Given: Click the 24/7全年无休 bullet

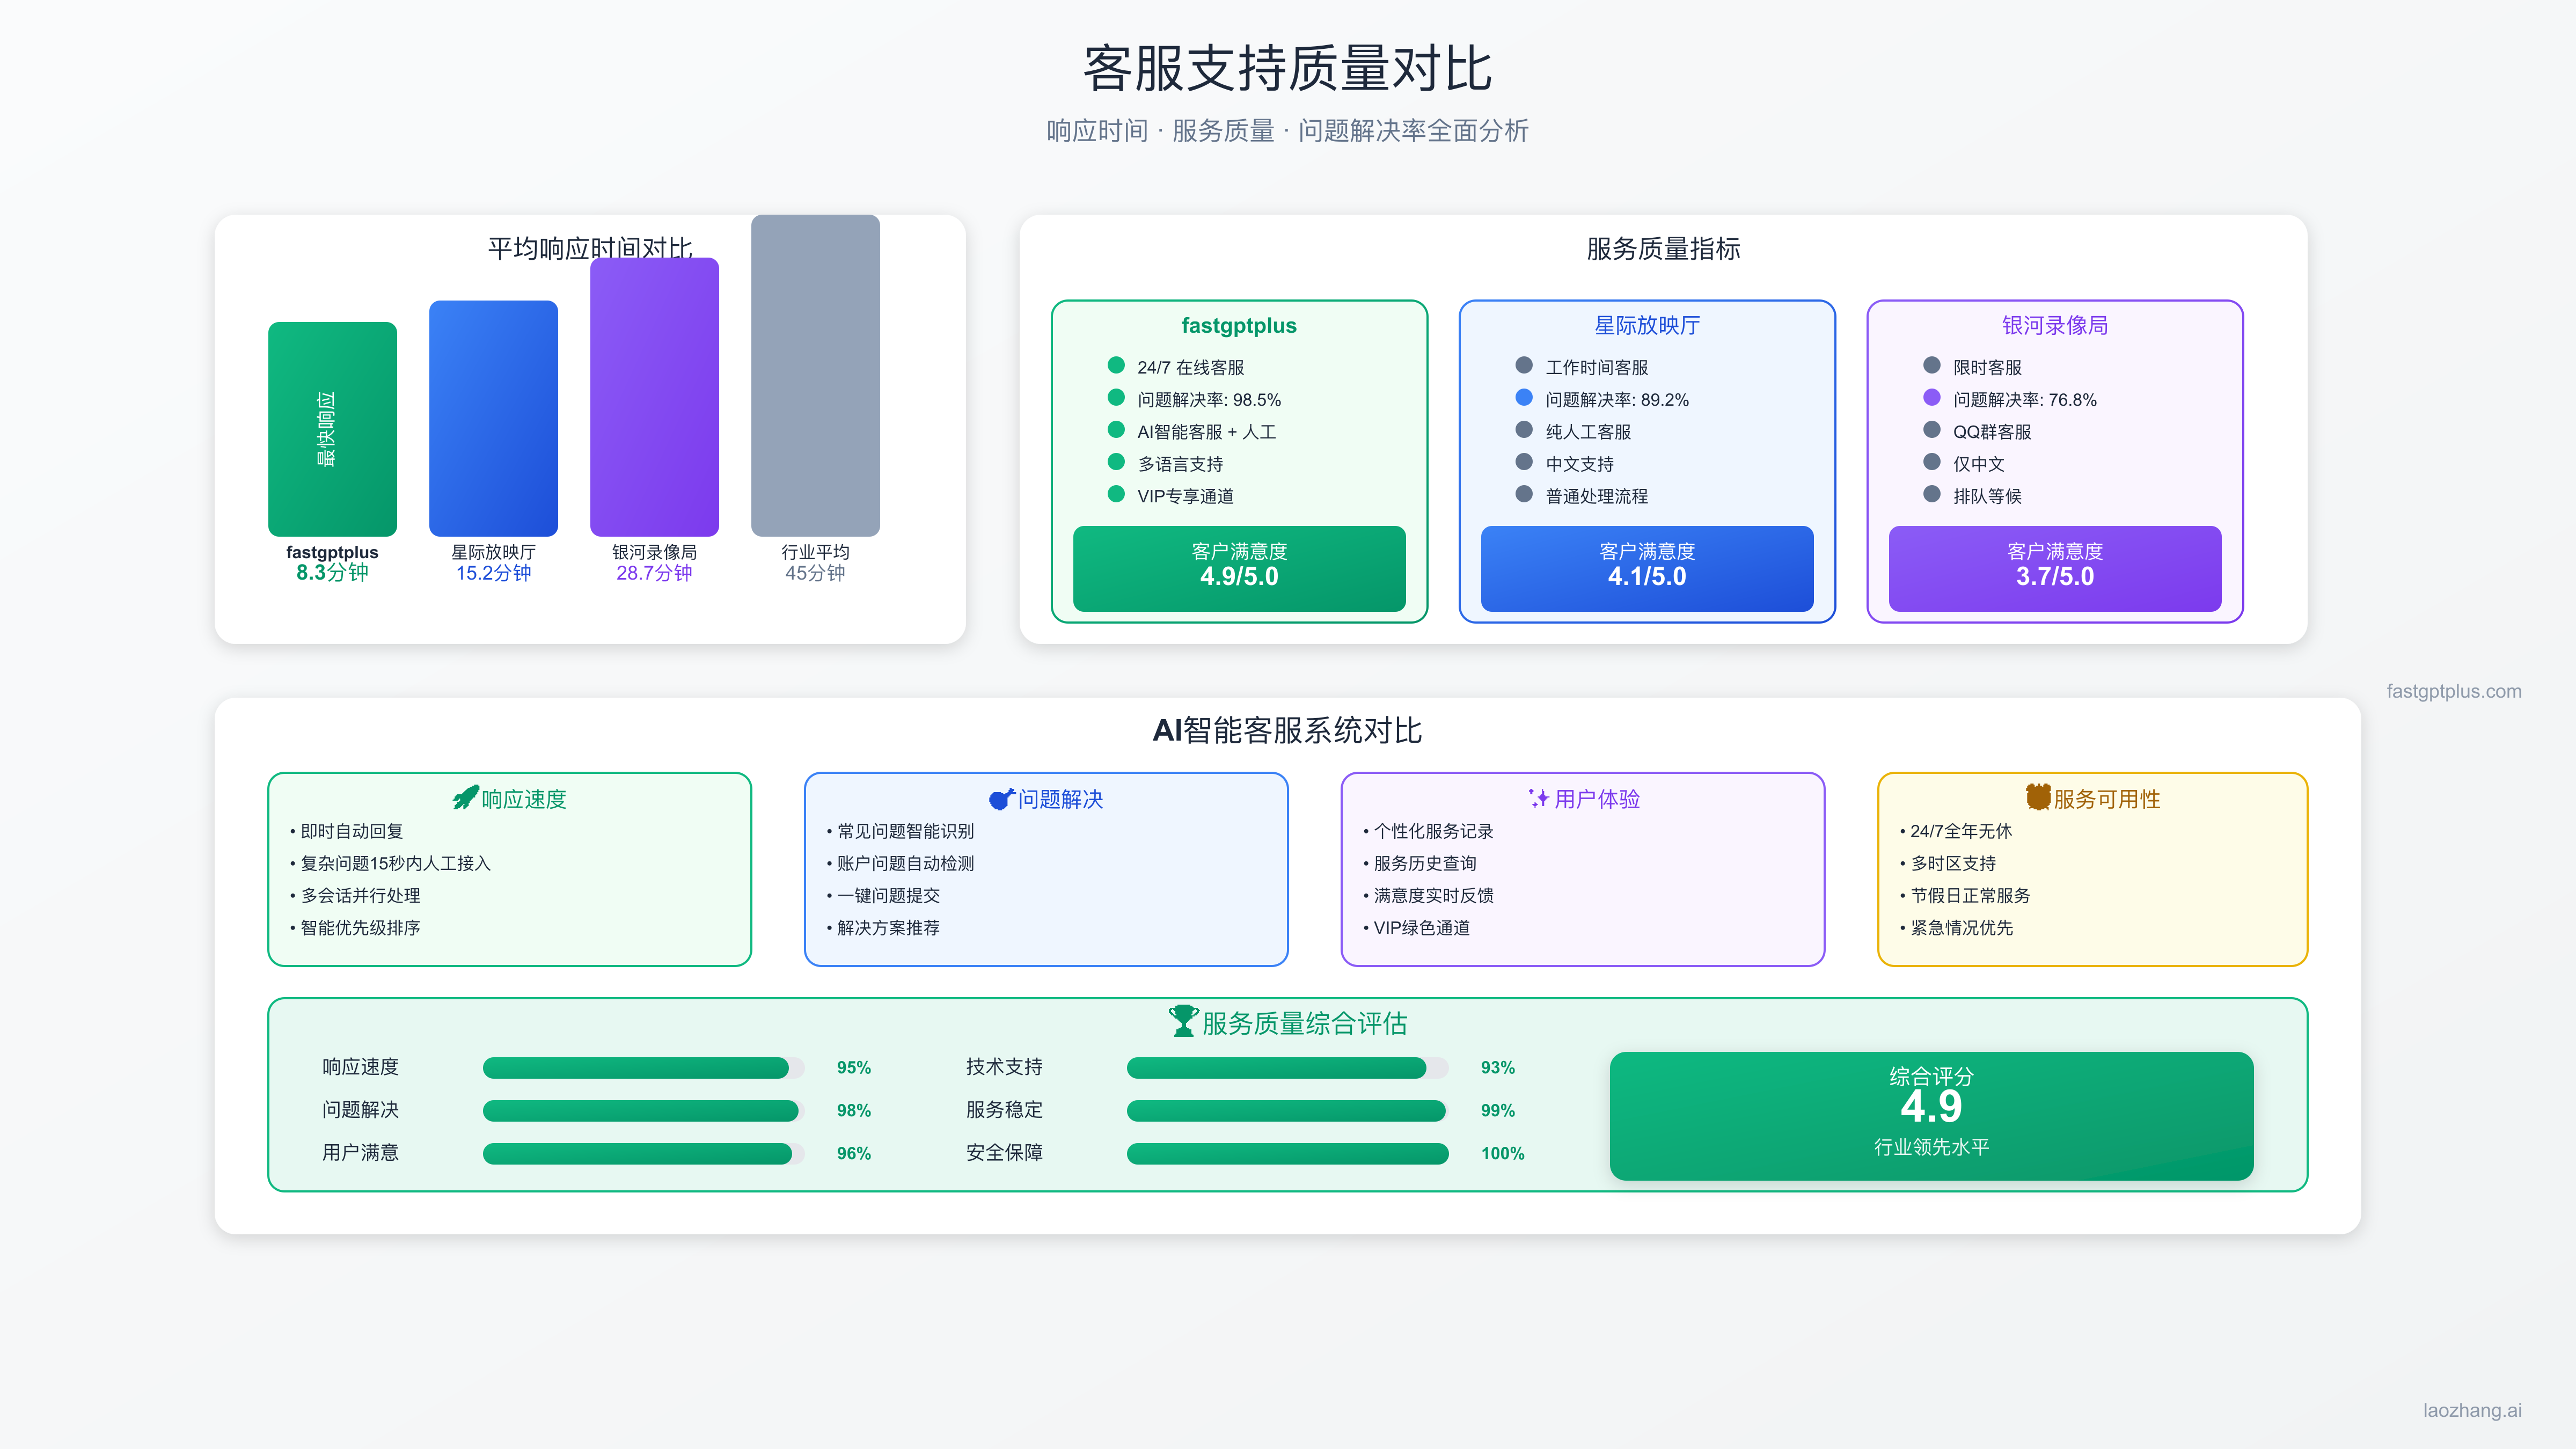Looking at the screenshot, I should [x=1956, y=831].
